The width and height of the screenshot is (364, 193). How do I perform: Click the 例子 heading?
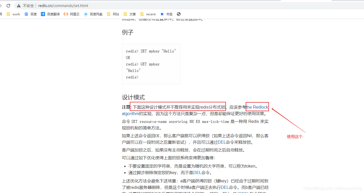[128, 32]
